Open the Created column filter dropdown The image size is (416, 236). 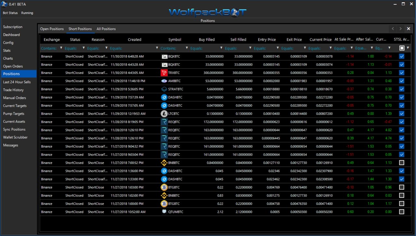(157, 48)
